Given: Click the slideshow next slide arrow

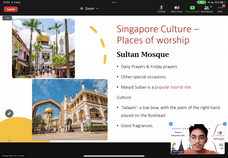Looking at the screenshot, I should pos(8,140).
